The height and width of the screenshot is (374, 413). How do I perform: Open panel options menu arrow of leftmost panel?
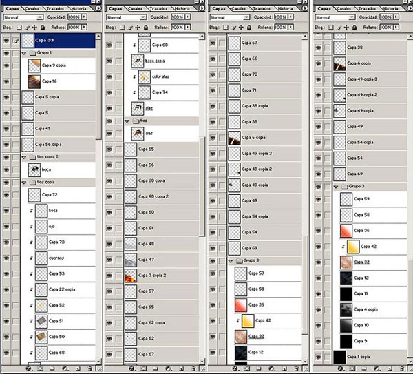point(98,8)
